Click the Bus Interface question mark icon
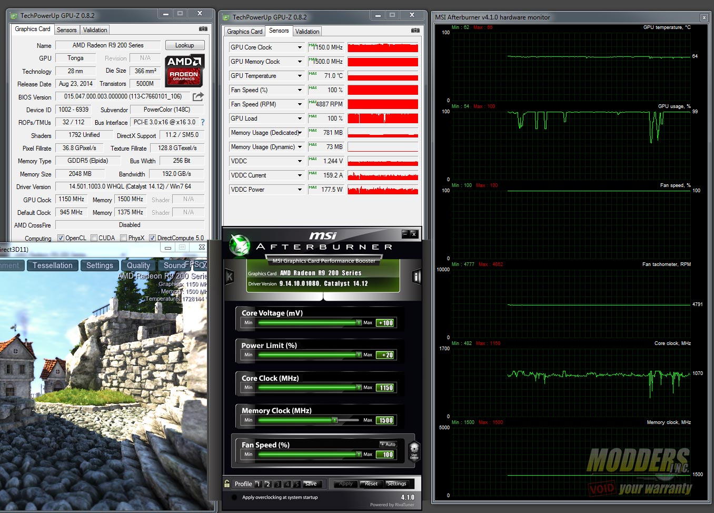 tap(203, 122)
